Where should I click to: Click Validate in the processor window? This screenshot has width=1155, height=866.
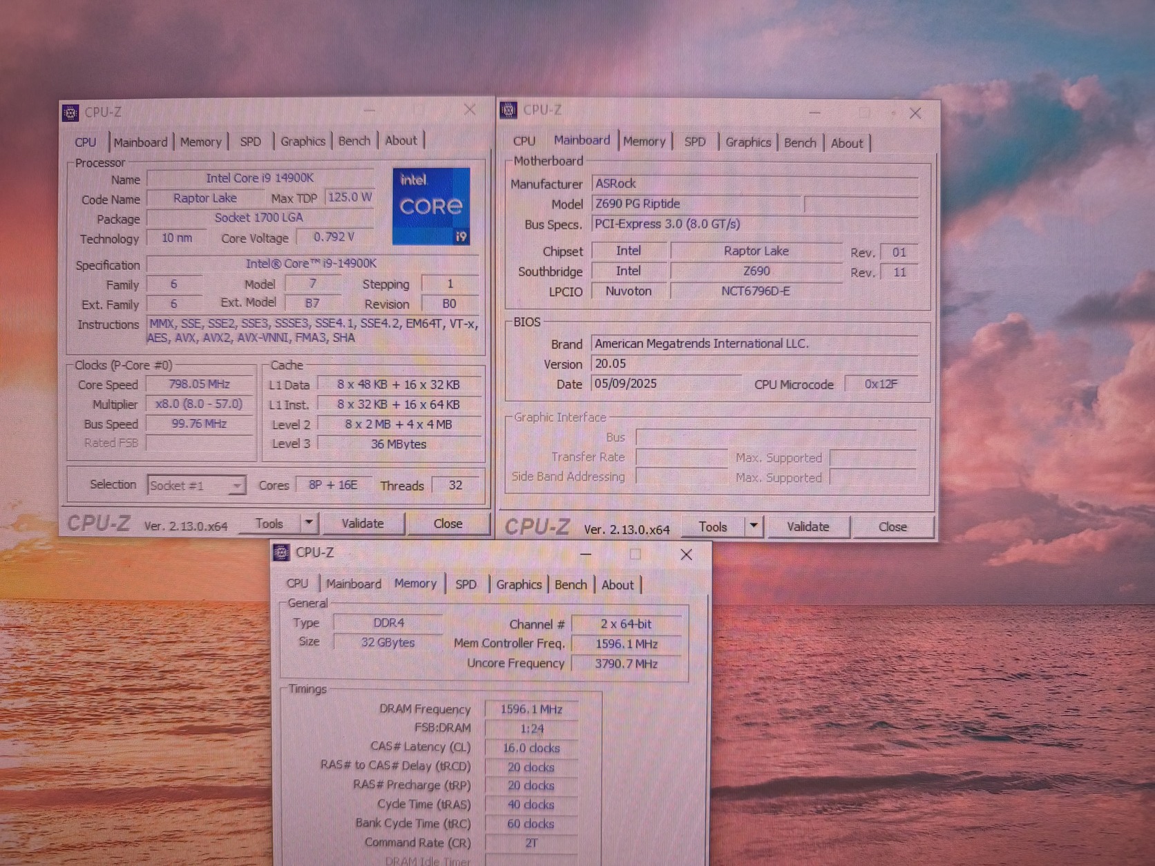click(363, 523)
